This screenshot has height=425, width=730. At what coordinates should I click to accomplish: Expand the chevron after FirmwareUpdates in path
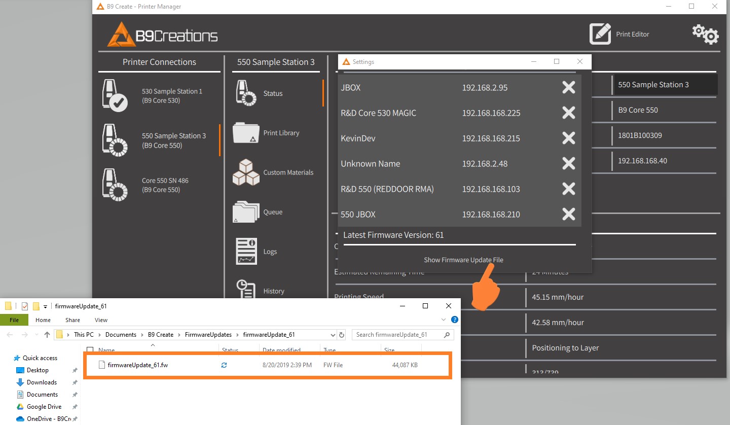point(237,335)
